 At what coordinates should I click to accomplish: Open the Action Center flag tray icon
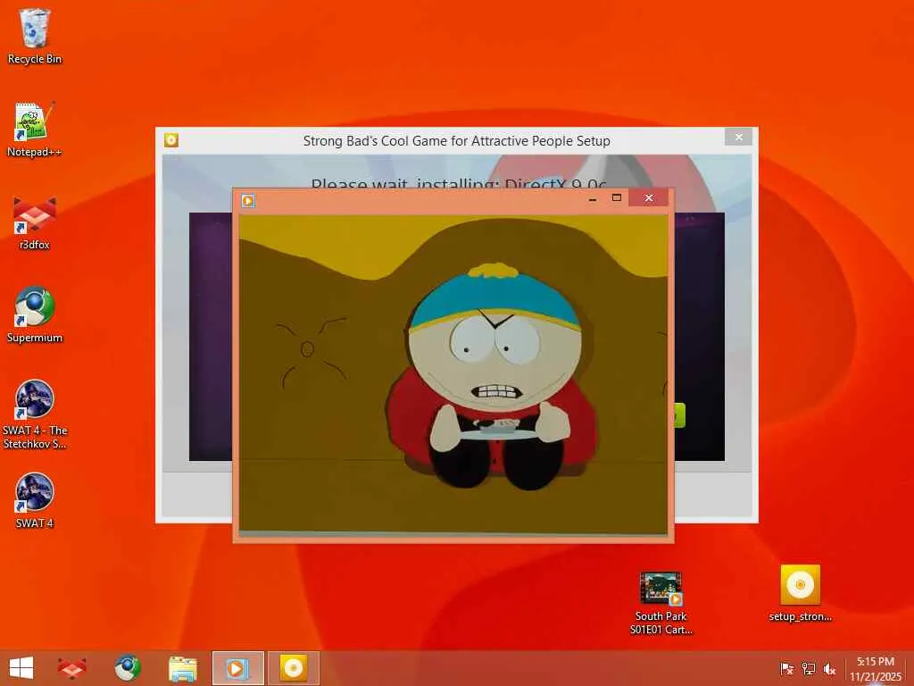coord(786,668)
